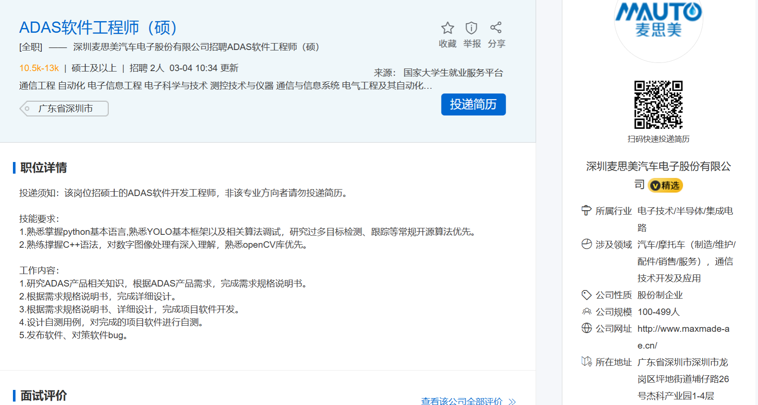Open the maxmade company website URL
Screen dimensions: 758x405
coord(683,329)
